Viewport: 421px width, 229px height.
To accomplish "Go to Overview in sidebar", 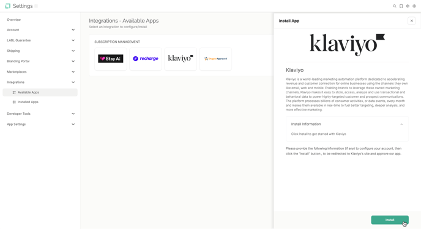I will click(x=13, y=20).
